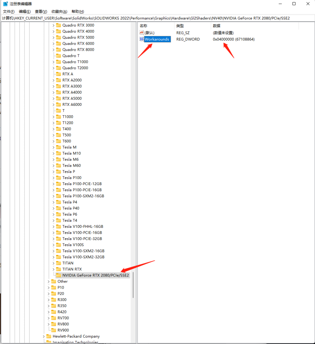Image resolution: width=315 pixels, height=344 pixels.
Task: Click the registry path address bar
Action: point(158,18)
